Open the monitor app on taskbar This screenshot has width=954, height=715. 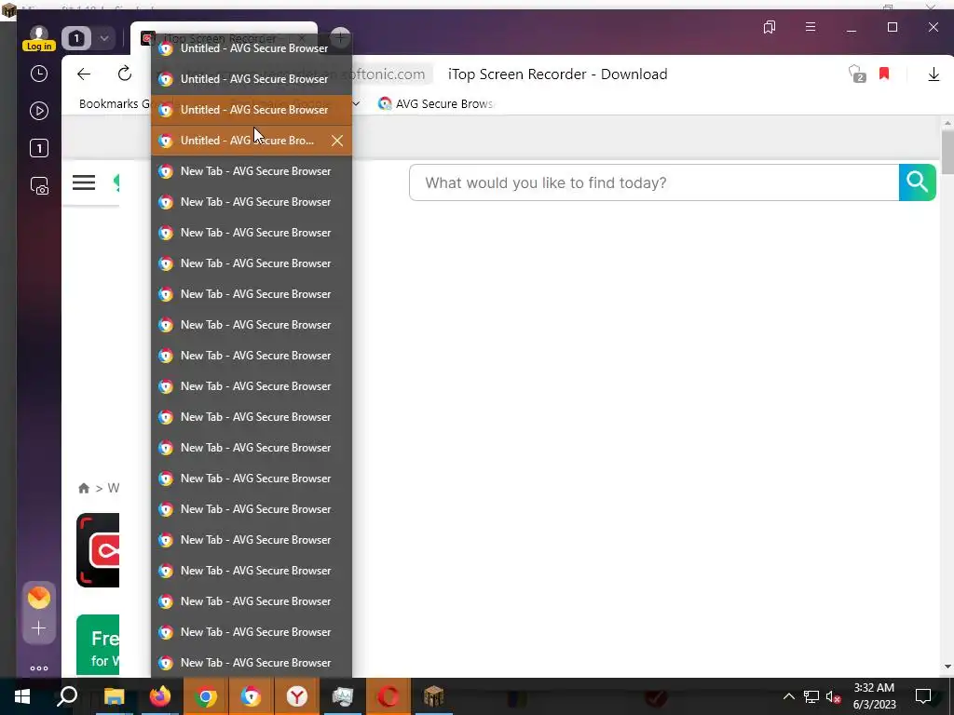click(343, 696)
